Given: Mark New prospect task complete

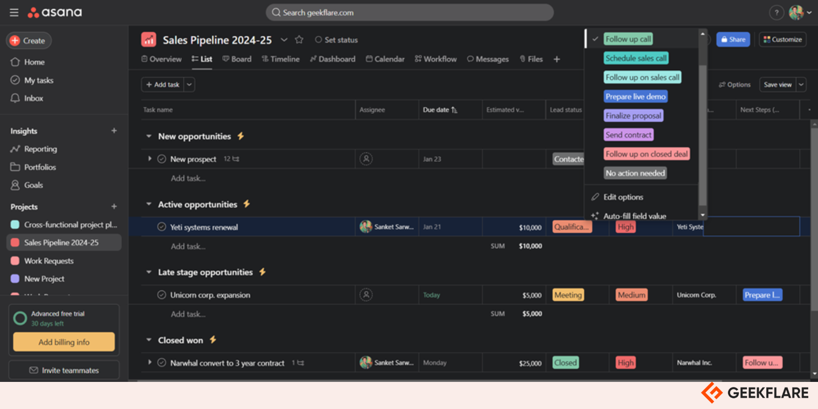Looking at the screenshot, I should (x=162, y=159).
